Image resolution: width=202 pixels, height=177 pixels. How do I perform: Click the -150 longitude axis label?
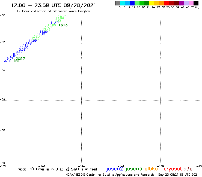coord(3,166)
